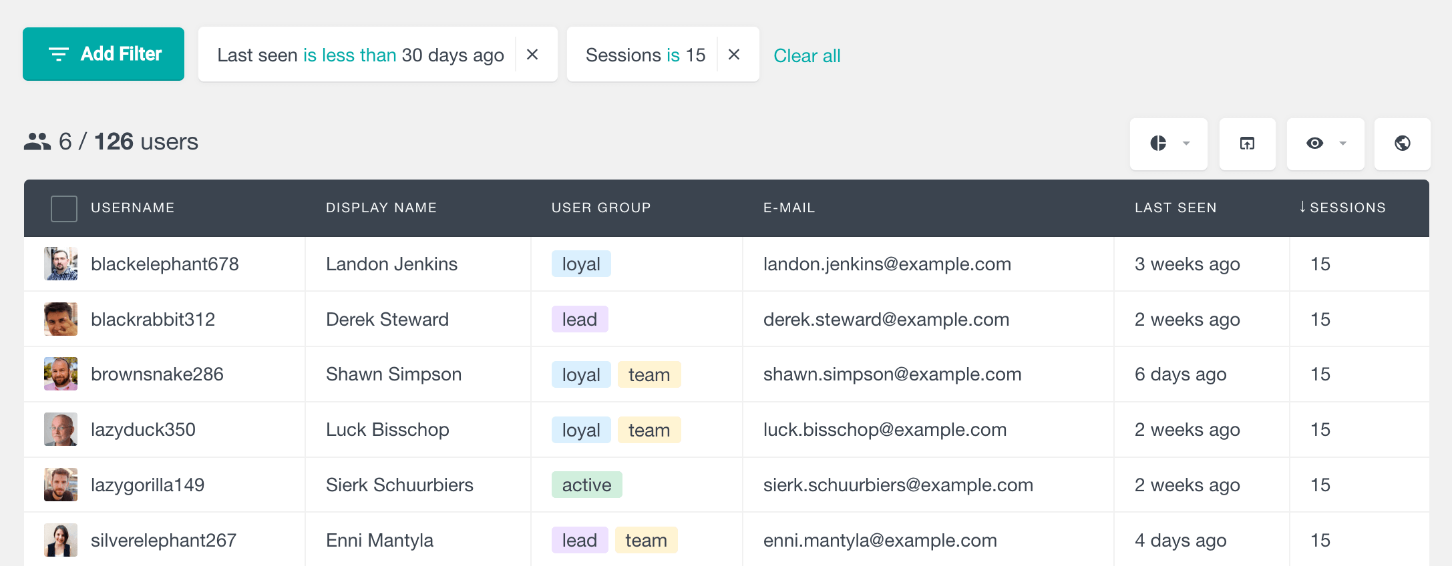Remove the Last seen filter chip
Image resolution: width=1452 pixels, height=566 pixels.
532,55
